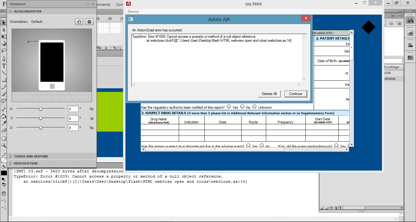Select Yes for regulatory authority notified

click(229, 107)
